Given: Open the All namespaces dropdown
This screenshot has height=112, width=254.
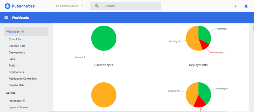Looking at the screenshot, I should pyautogui.click(x=69, y=6).
